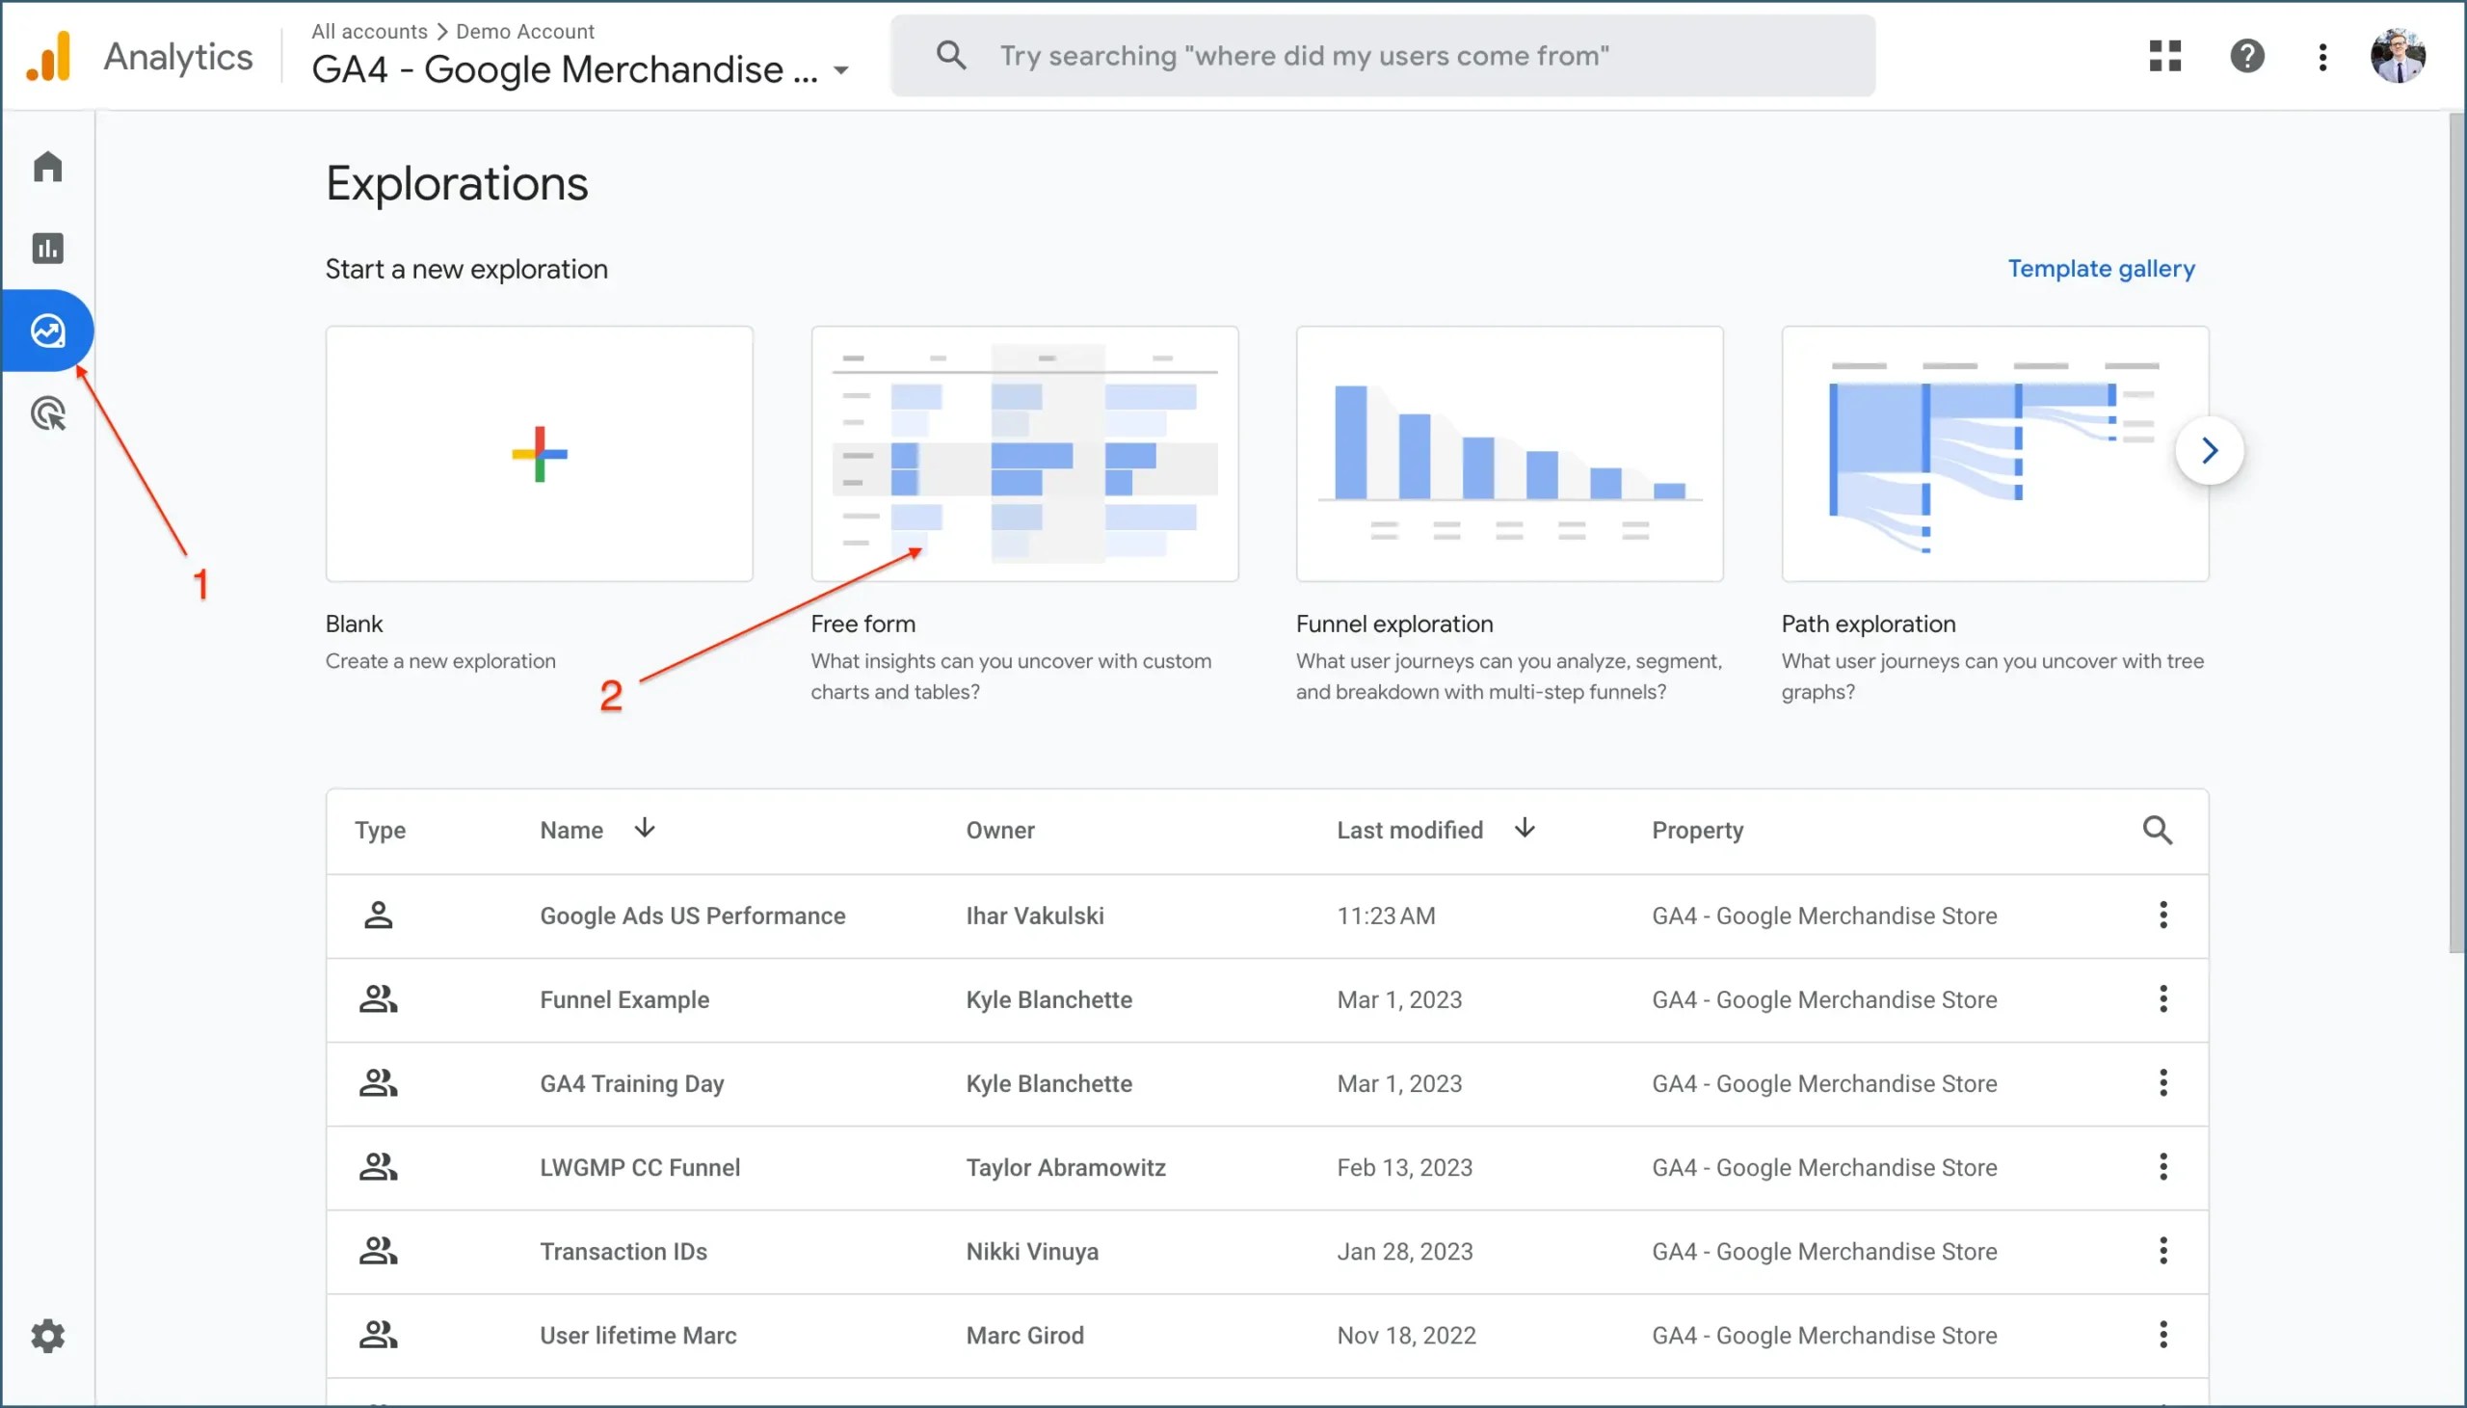
Task: Open the Reports bar chart icon
Action: point(47,249)
